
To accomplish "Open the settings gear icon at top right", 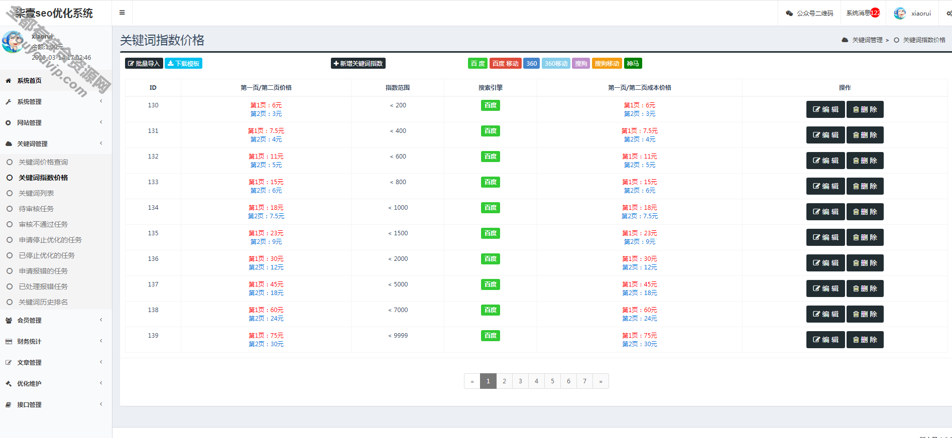I will (948, 14).
